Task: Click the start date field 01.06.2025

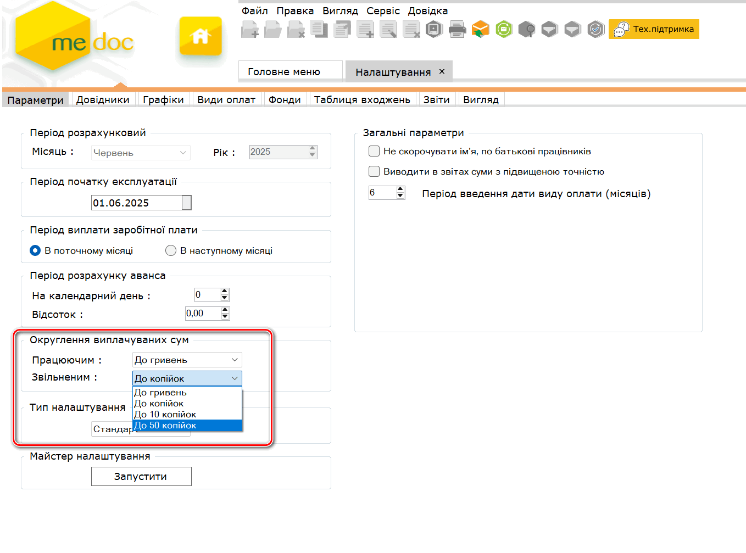Action: point(136,203)
